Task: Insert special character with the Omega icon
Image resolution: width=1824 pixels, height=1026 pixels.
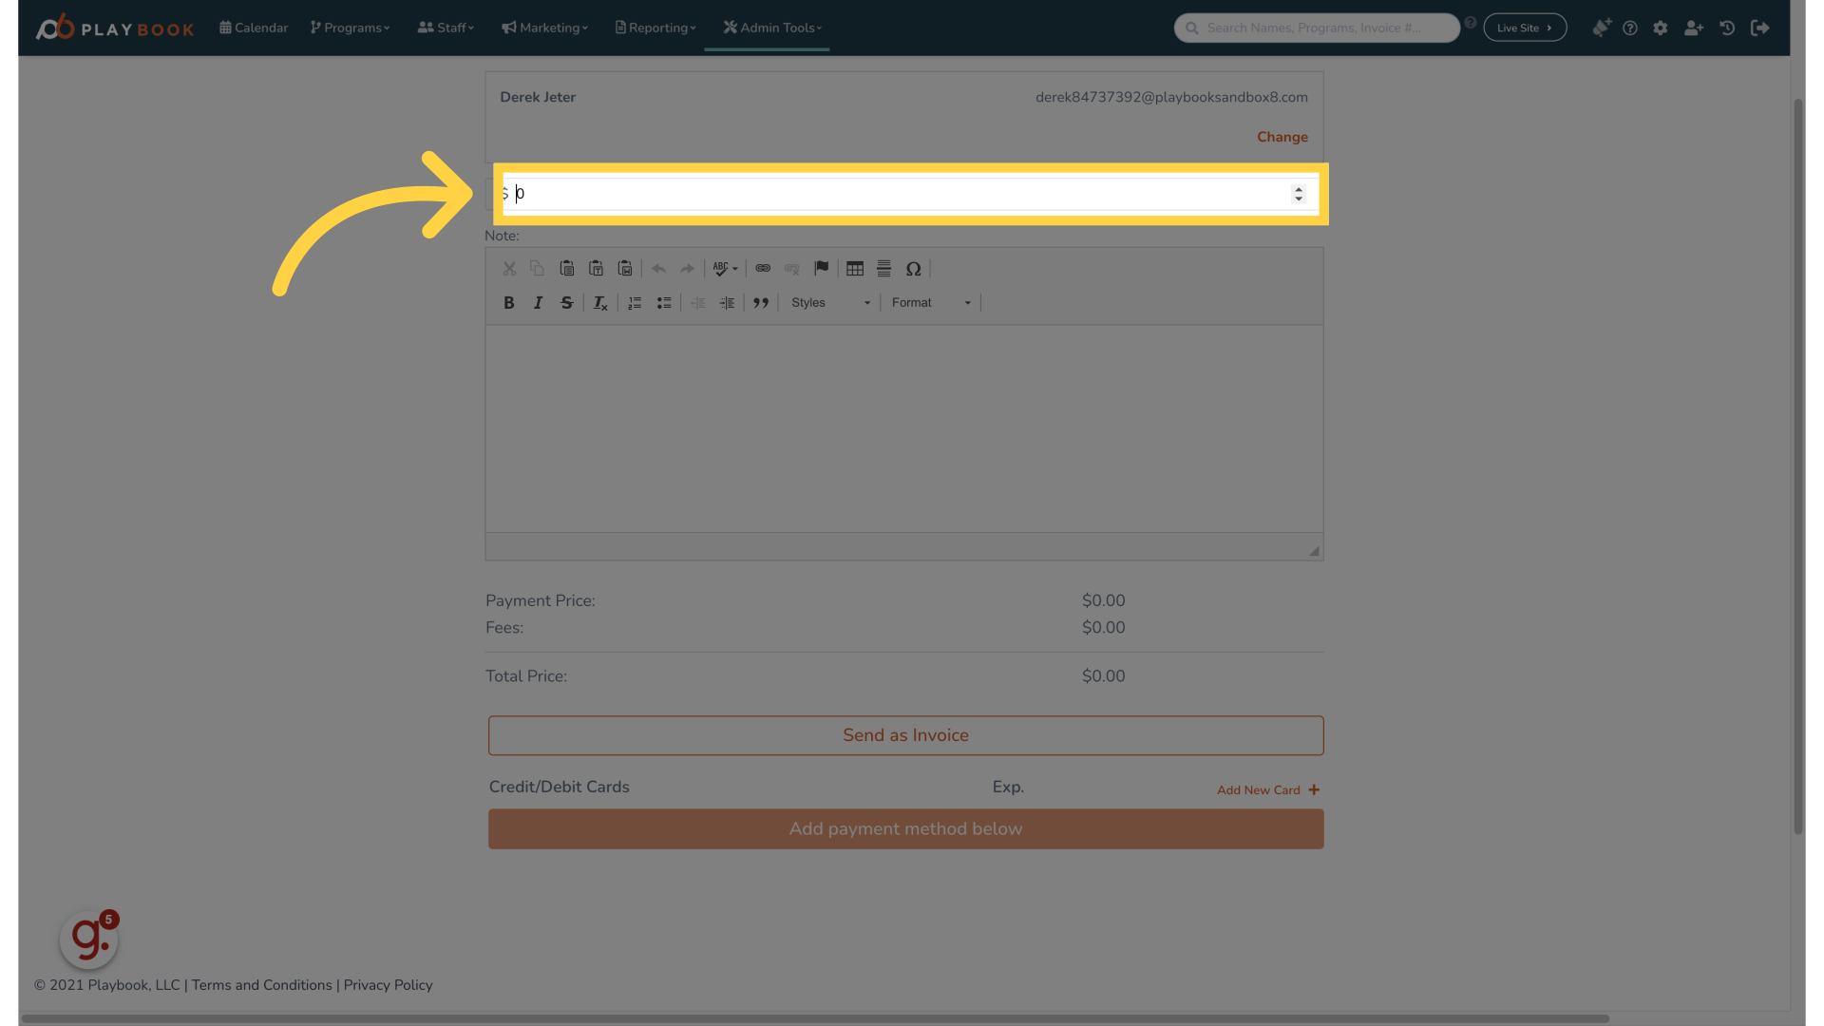Action: [914, 269]
